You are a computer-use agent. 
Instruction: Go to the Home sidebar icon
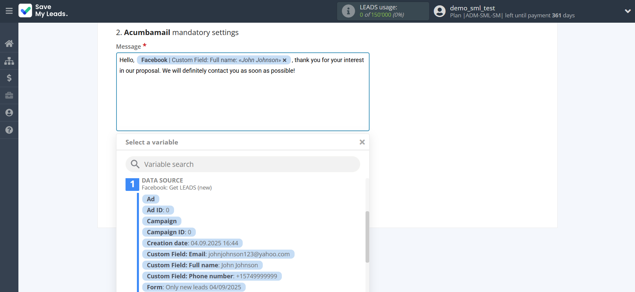point(9,43)
